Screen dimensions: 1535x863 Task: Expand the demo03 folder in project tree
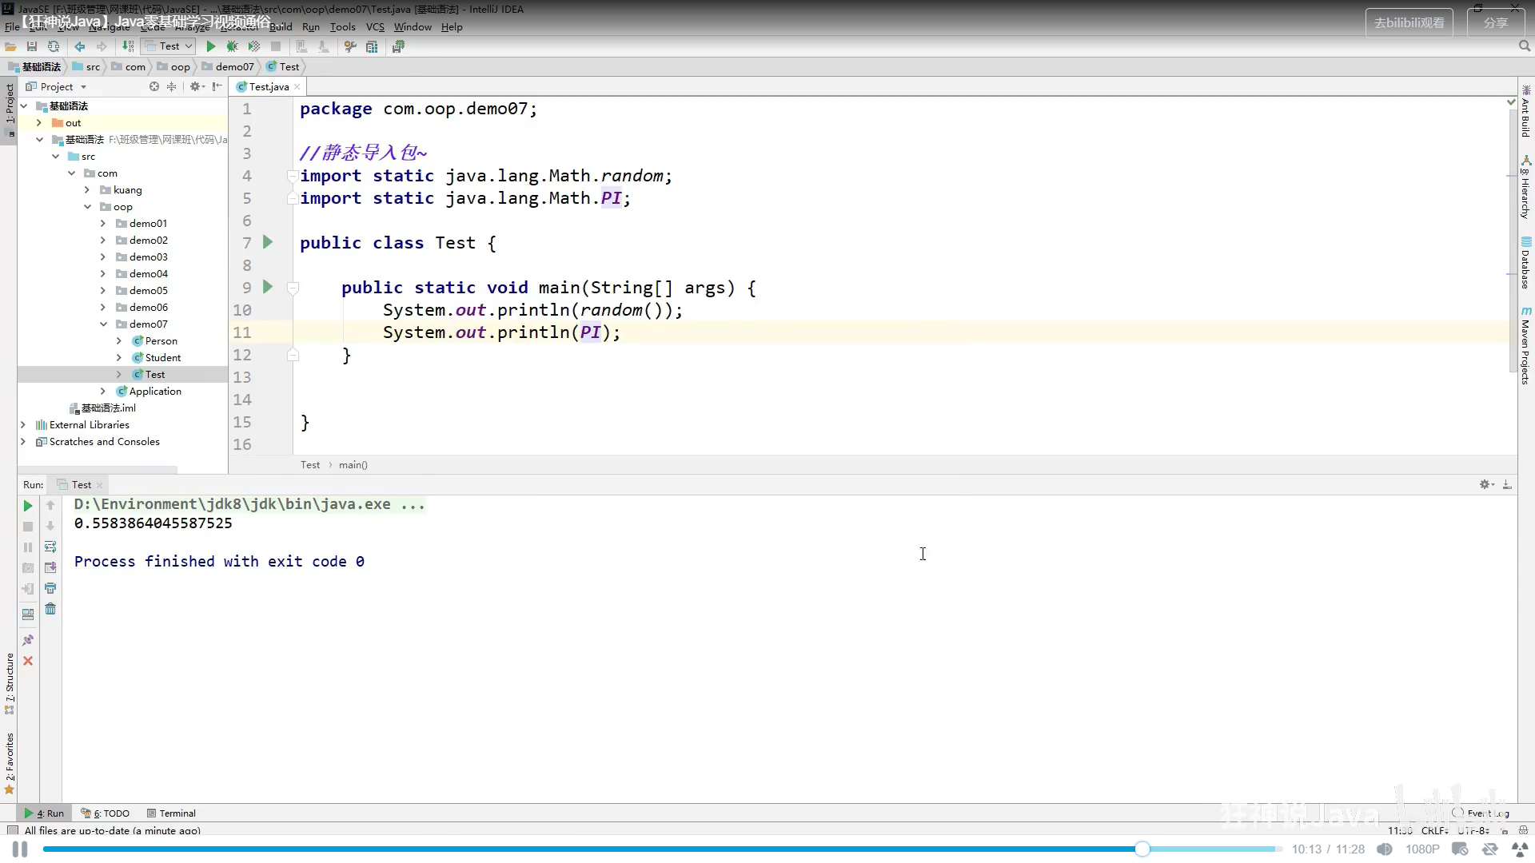point(103,257)
